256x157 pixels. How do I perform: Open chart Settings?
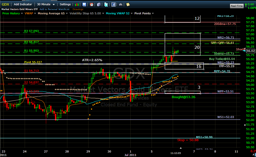[65, 4]
